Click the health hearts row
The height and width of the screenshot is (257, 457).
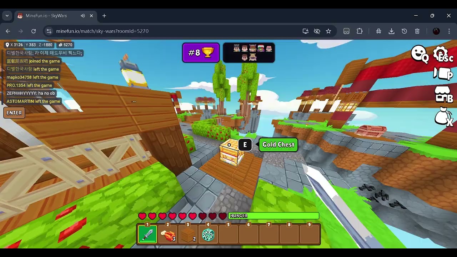(x=182, y=216)
